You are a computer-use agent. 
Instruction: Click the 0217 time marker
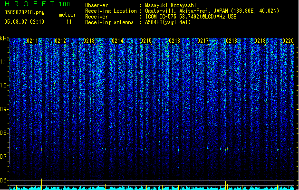point(203,41)
